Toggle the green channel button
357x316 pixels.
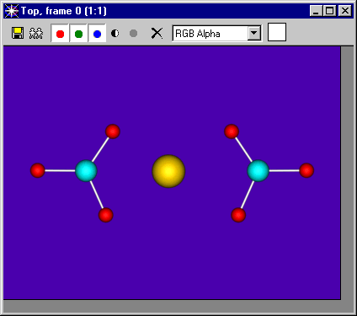(x=78, y=34)
